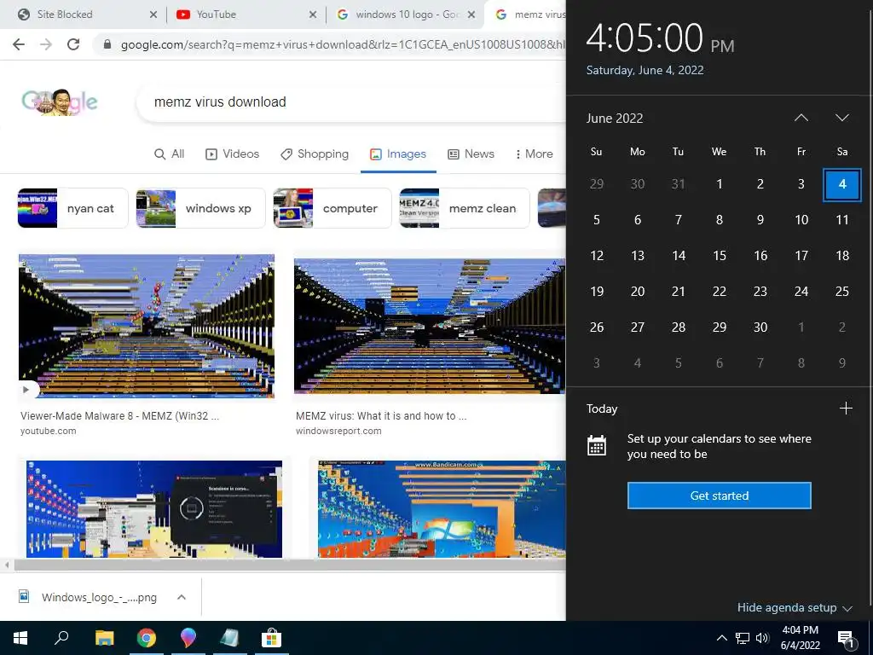Select the News search tab
The image size is (873, 655).
click(x=471, y=154)
